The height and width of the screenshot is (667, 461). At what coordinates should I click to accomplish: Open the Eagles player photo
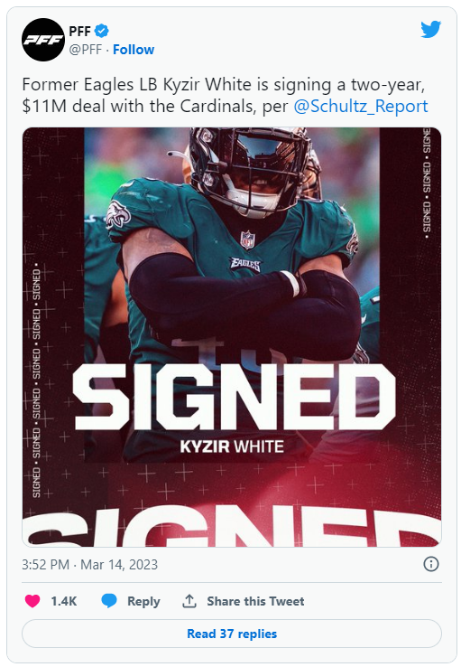tap(232, 337)
